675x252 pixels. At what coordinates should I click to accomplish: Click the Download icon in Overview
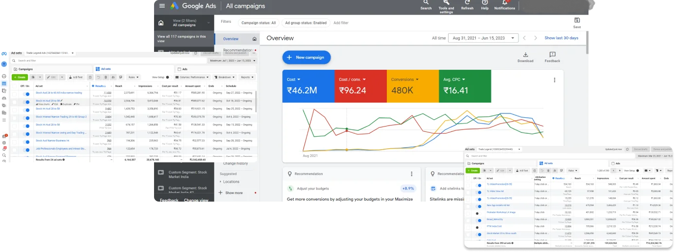525,55
